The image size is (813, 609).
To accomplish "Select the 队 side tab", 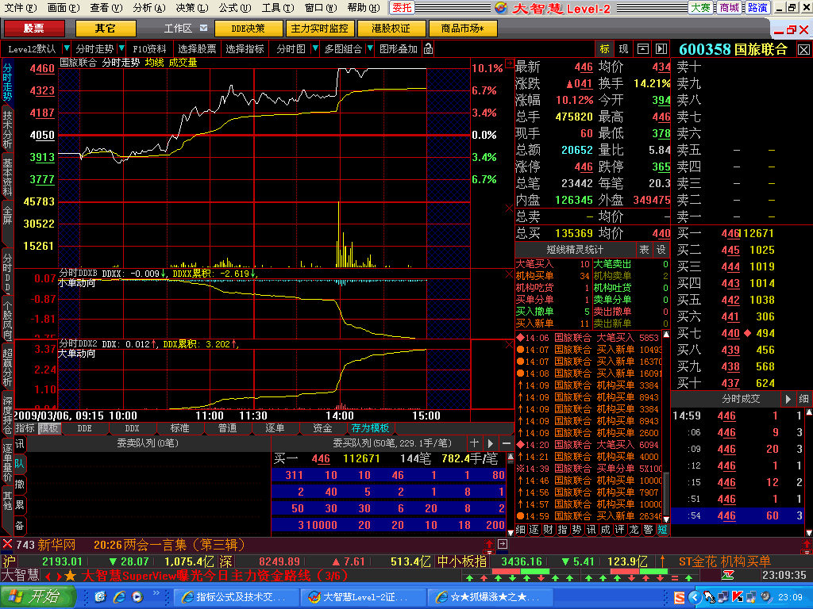I will (19, 463).
